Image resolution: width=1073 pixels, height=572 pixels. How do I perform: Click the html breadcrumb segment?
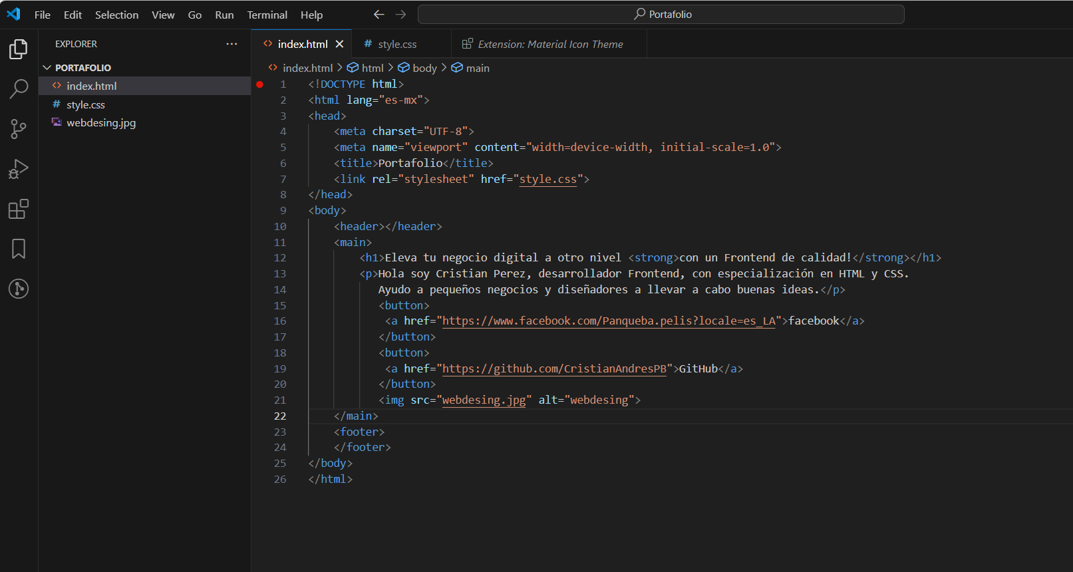[366, 68]
